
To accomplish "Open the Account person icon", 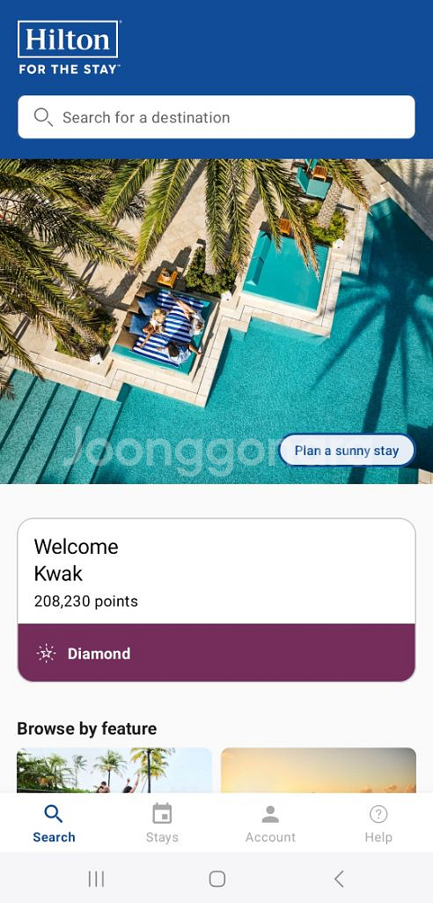I will click(x=270, y=814).
